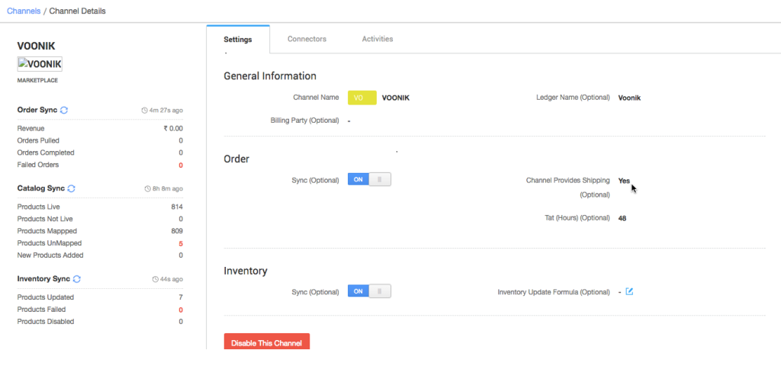The width and height of the screenshot is (781, 366).
Task: Click the Revenue amount ₹ 0.00
Action: [x=173, y=128]
